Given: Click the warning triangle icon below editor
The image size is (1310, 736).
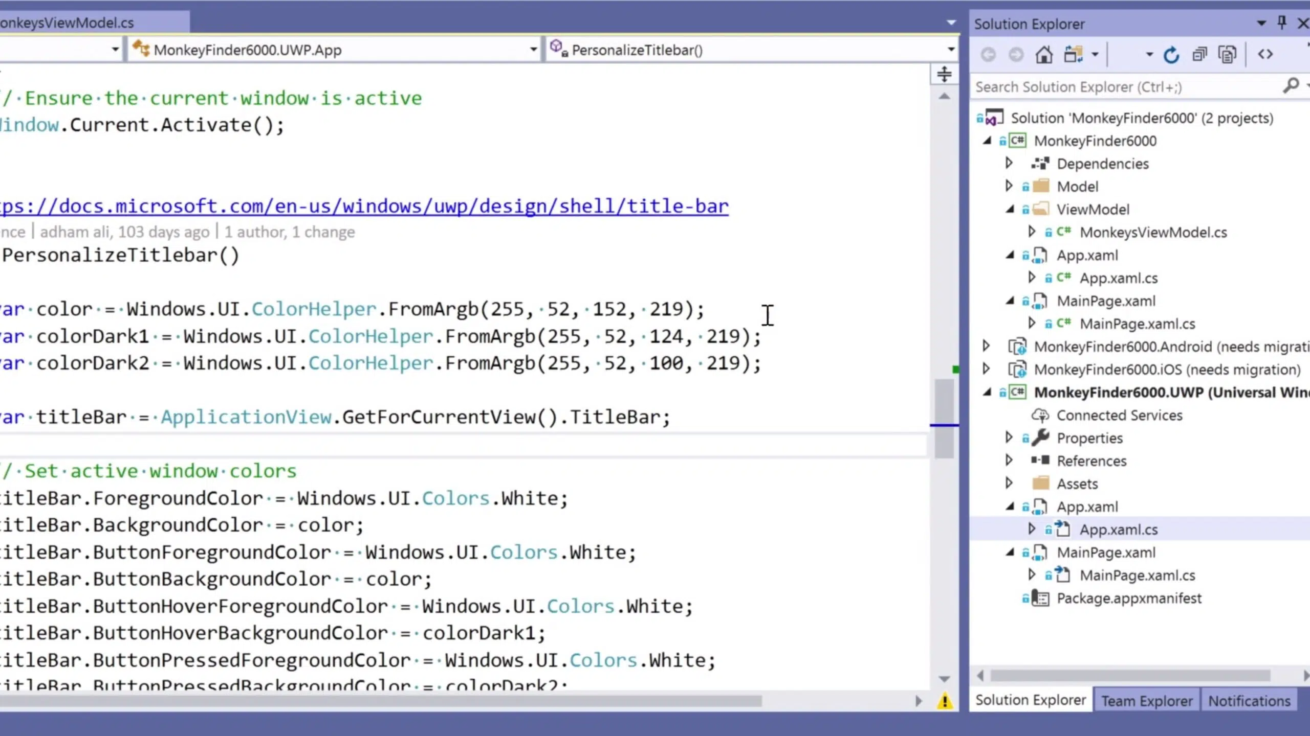Looking at the screenshot, I should (x=945, y=701).
